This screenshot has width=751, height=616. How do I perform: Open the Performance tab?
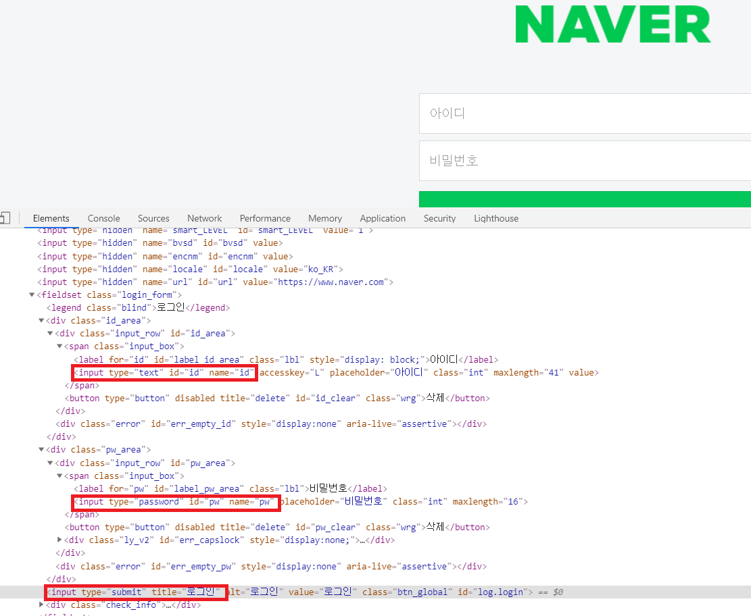point(265,218)
